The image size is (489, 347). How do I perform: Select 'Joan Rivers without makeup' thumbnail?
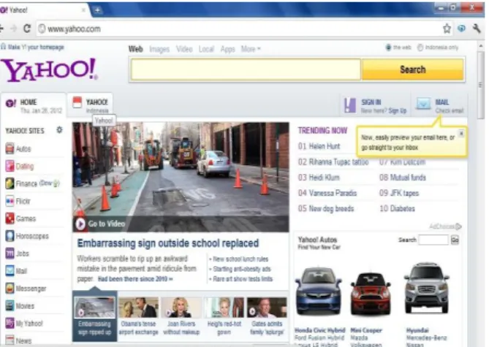pos(181,316)
